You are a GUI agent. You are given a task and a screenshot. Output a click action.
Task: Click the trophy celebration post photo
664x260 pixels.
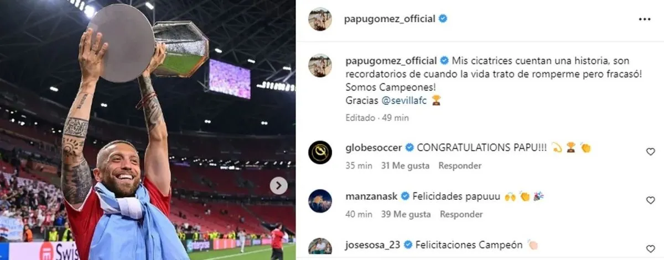pos(148,130)
